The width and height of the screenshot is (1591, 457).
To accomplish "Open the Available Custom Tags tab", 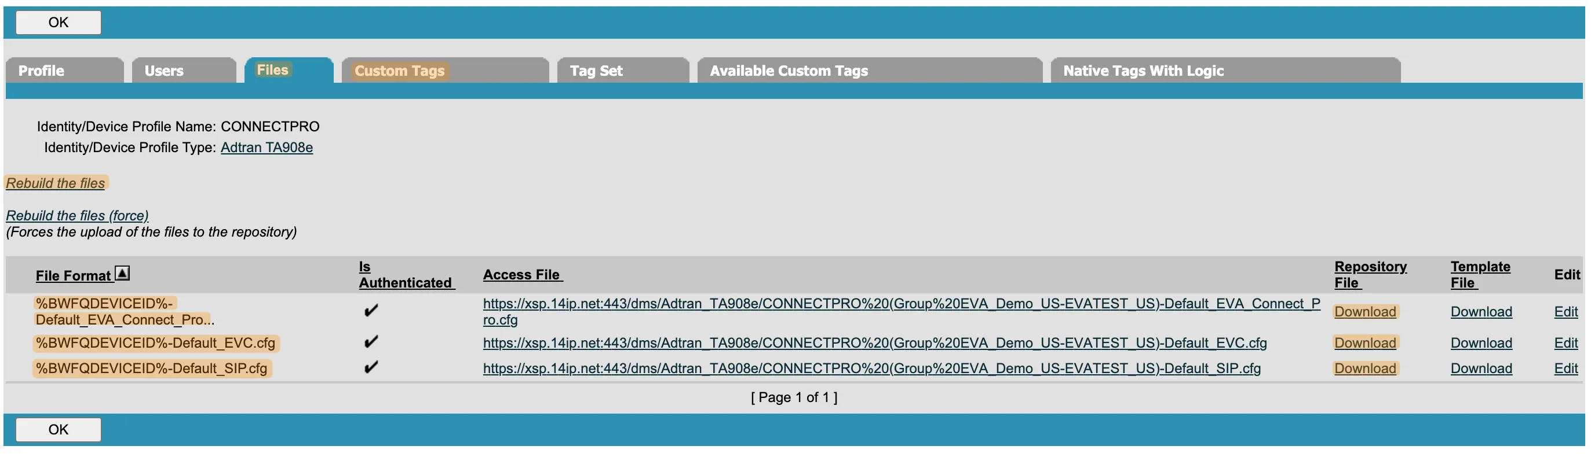I will (x=870, y=71).
